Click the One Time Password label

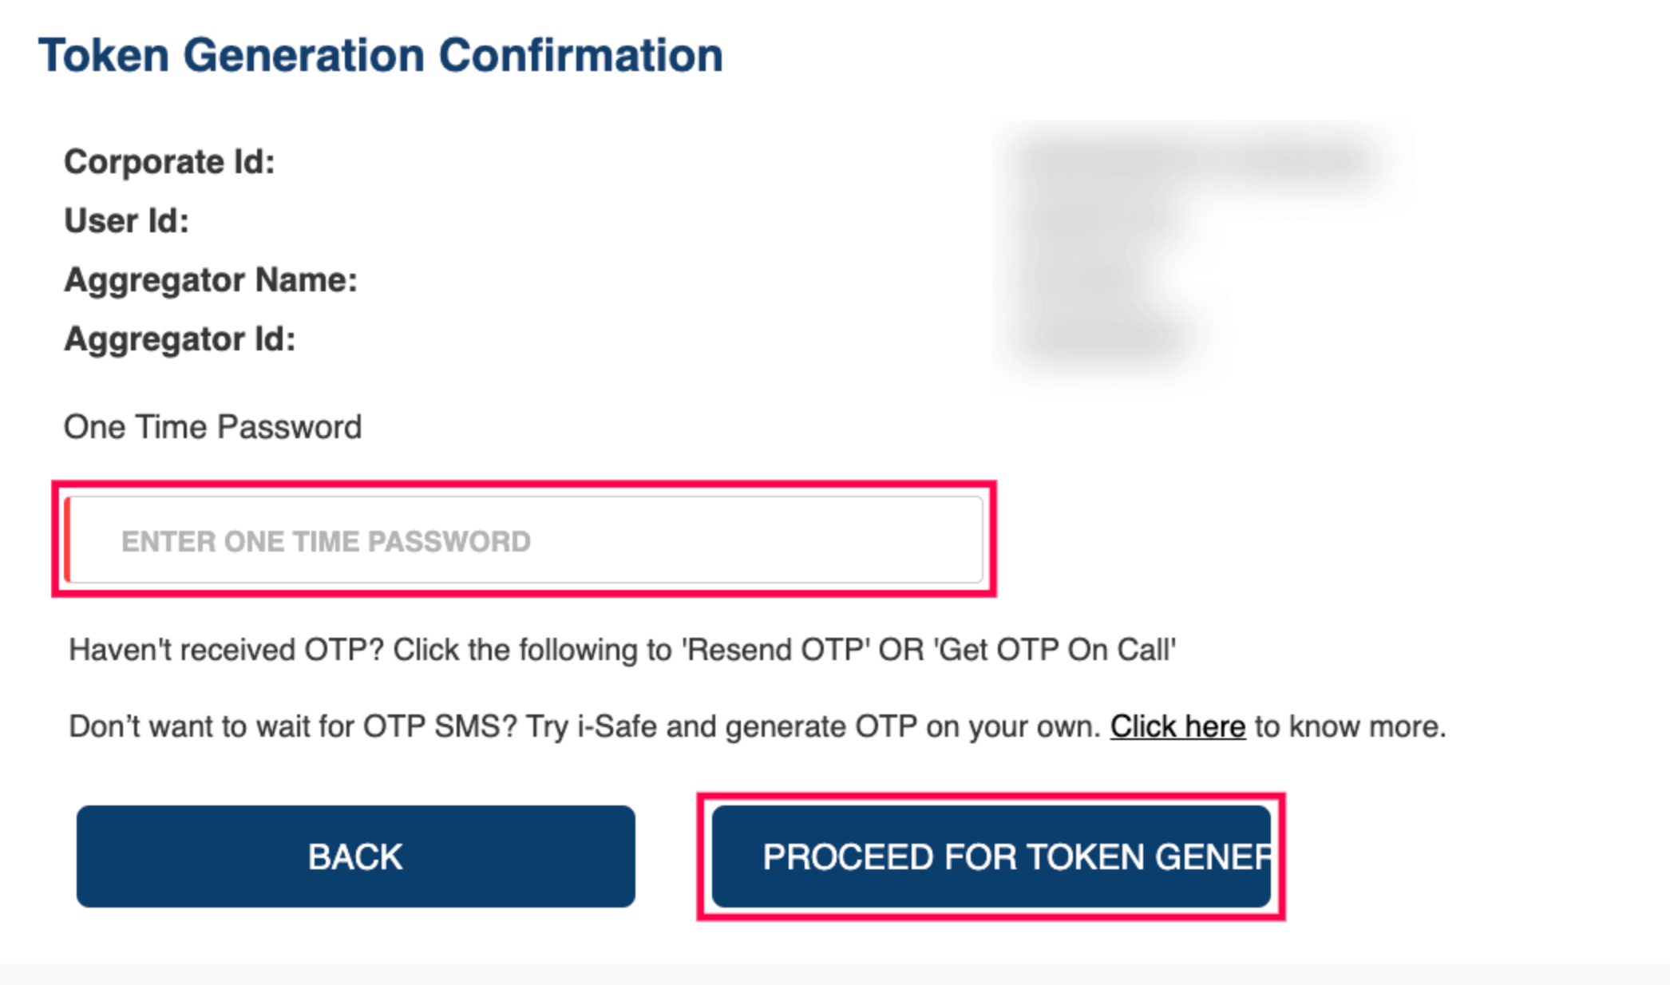point(212,426)
